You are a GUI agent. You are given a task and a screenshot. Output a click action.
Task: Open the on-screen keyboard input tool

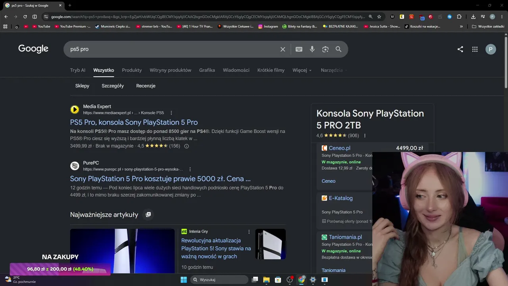coord(299,49)
